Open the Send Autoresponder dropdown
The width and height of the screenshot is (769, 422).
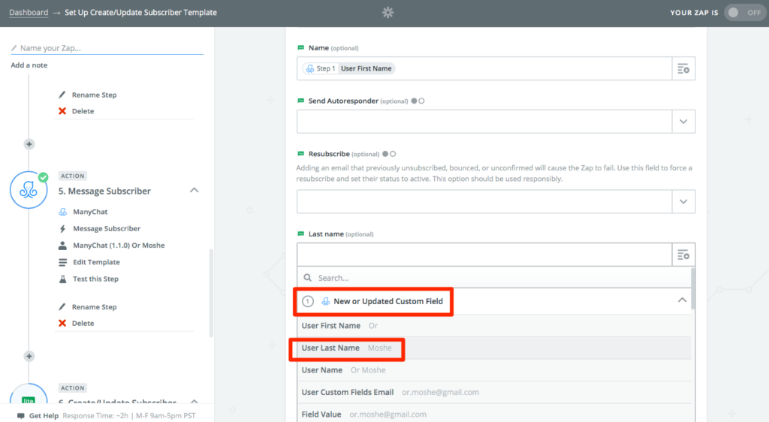click(x=496, y=122)
